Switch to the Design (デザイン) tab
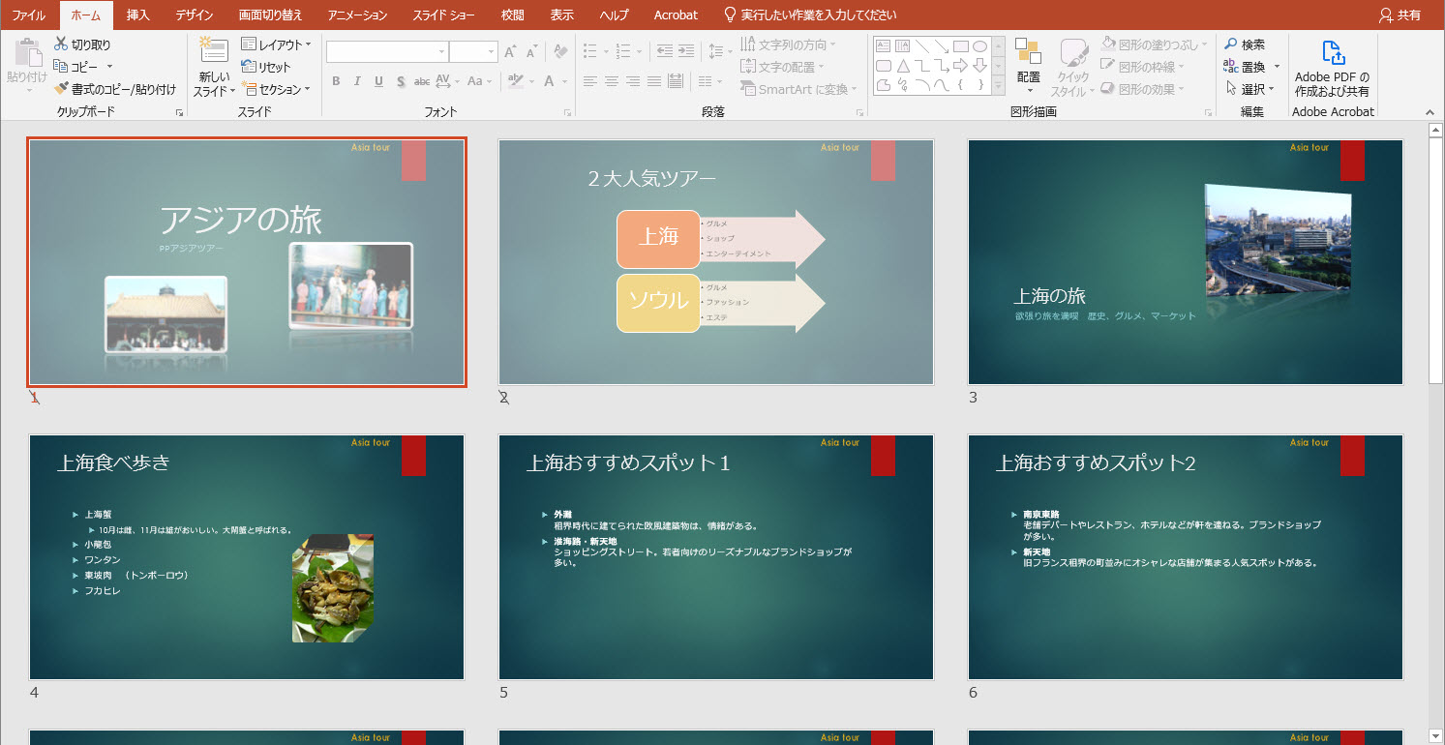Image resolution: width=1445 pixels, height=745 pixels. point(196,15)
